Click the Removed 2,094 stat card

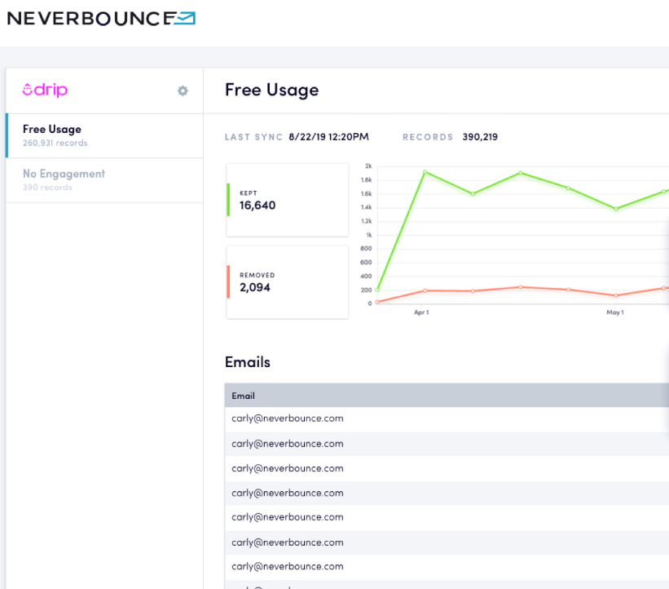click(x=288, y=282)
